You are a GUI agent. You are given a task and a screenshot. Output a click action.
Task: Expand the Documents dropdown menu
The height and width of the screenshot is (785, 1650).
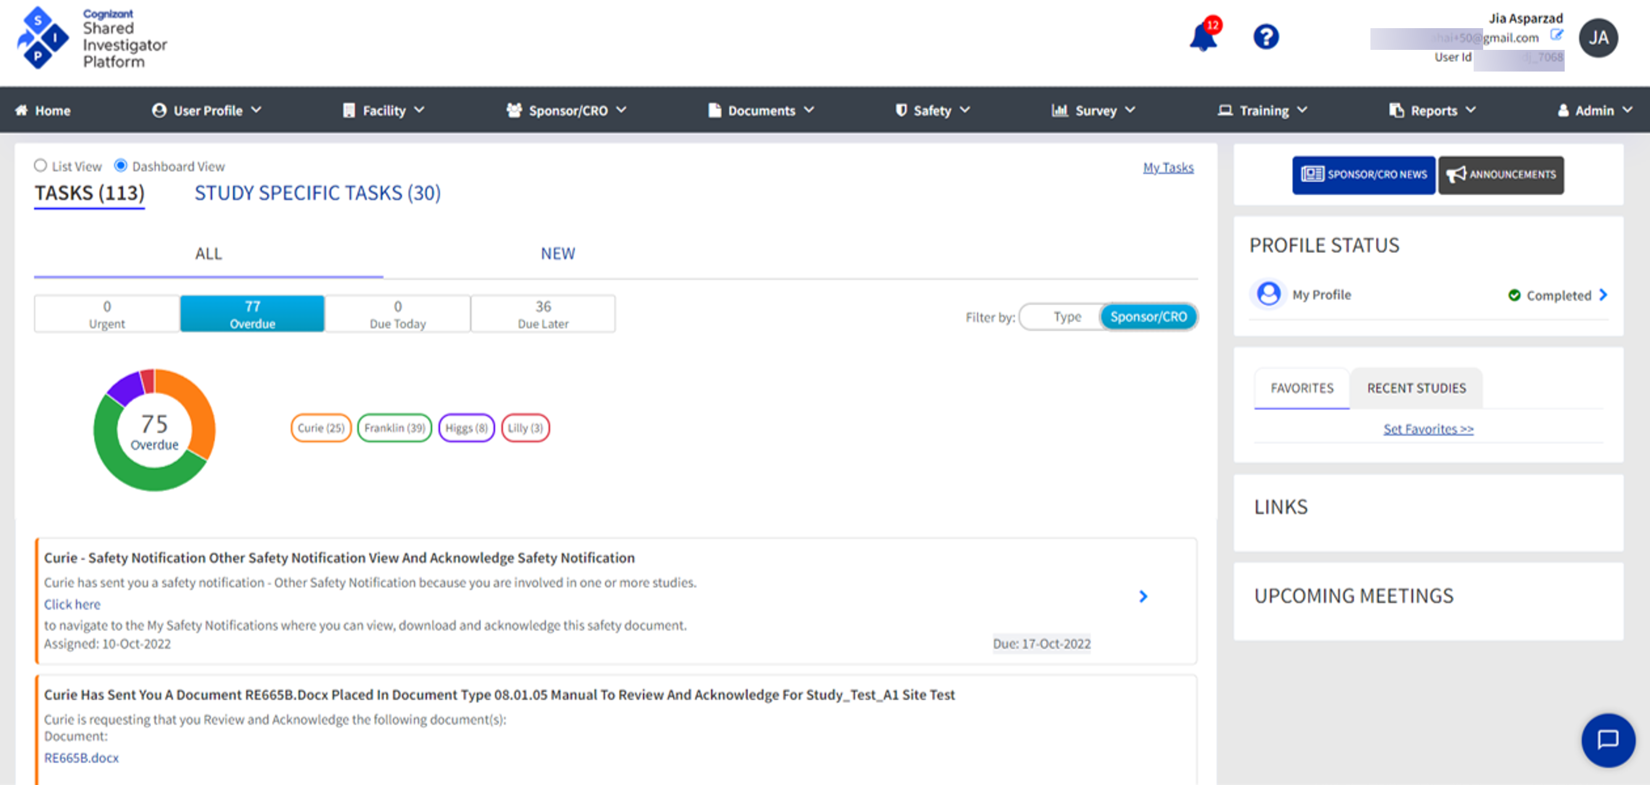coord(762,110)
